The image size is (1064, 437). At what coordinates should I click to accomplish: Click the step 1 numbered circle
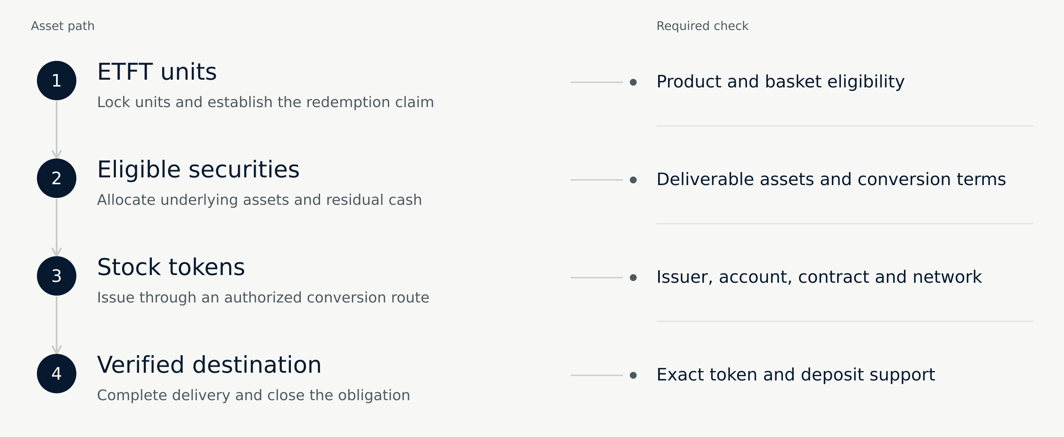(x=57, y=81)
